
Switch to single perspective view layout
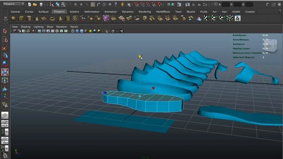pos(5,115)
